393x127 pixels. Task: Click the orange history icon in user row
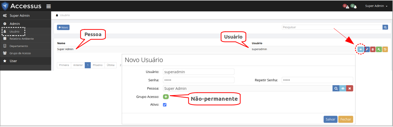tap(385, 49)
